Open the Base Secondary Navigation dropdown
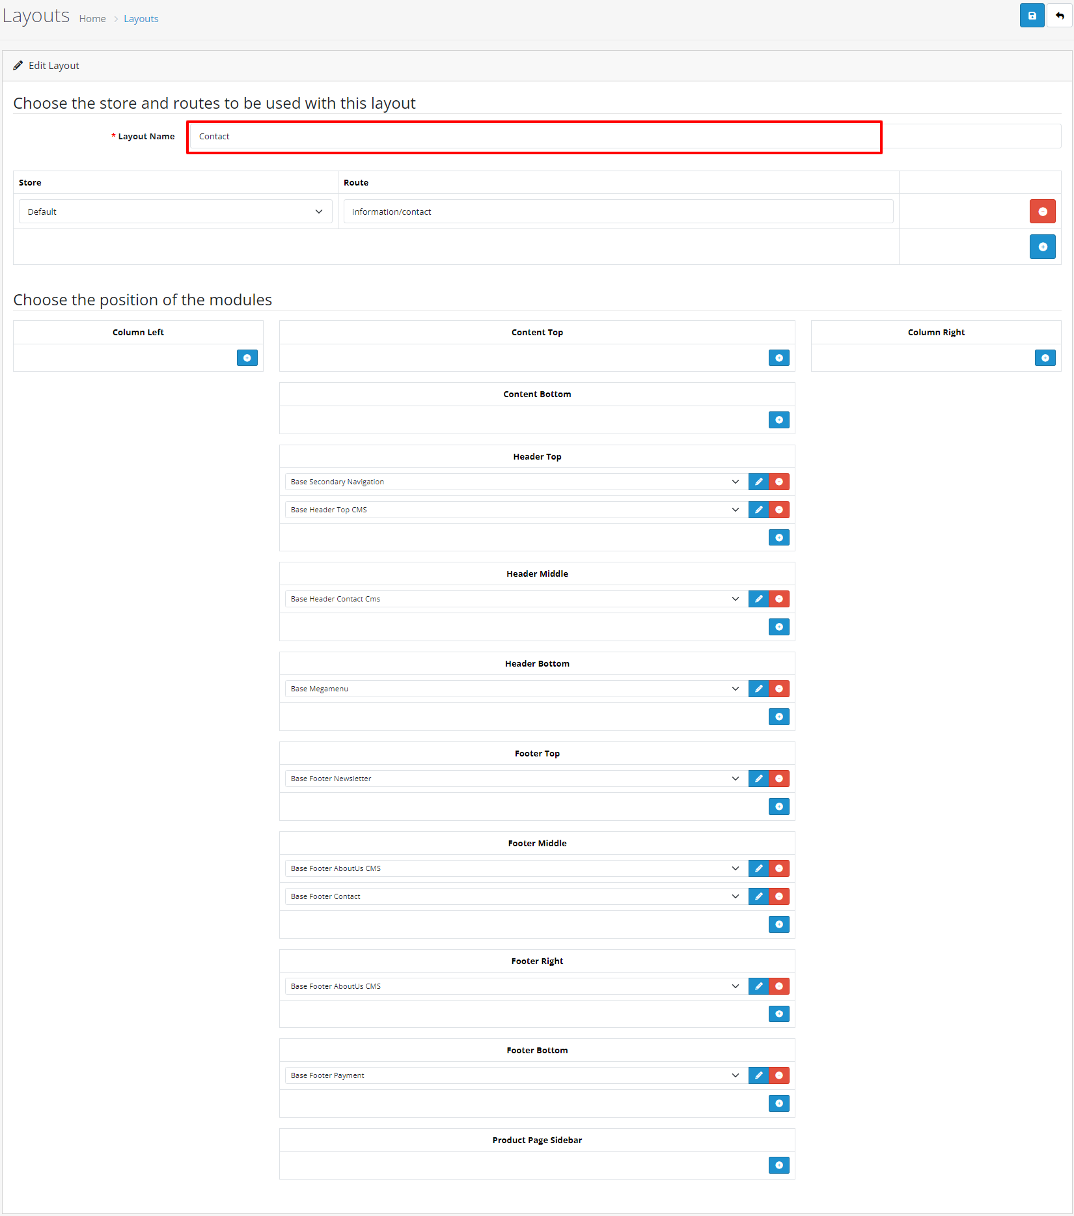Viewport: 1074px width, 1216px height. coord(514,482)
